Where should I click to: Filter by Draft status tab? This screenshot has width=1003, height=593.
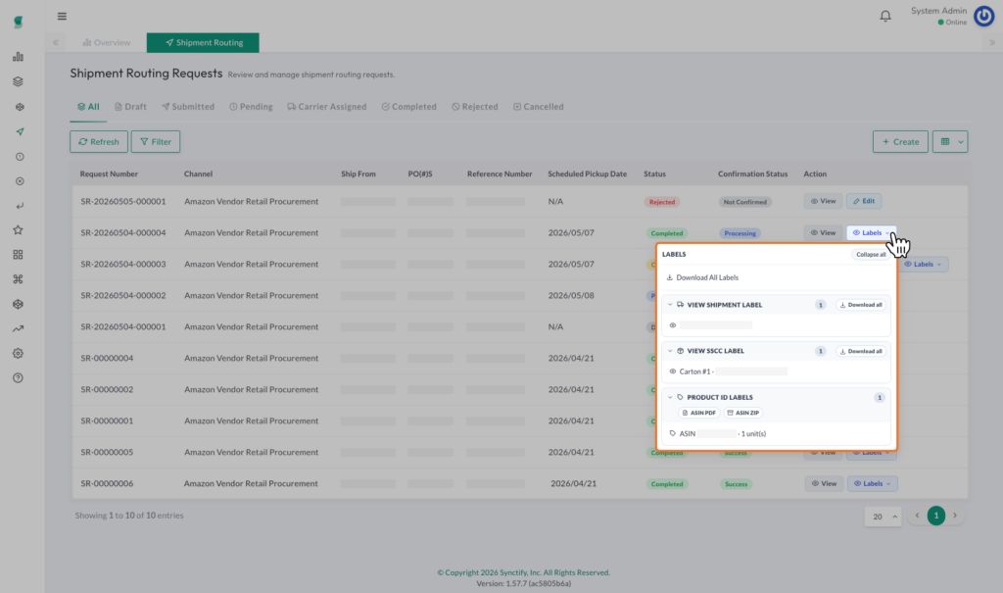(130, 107)
